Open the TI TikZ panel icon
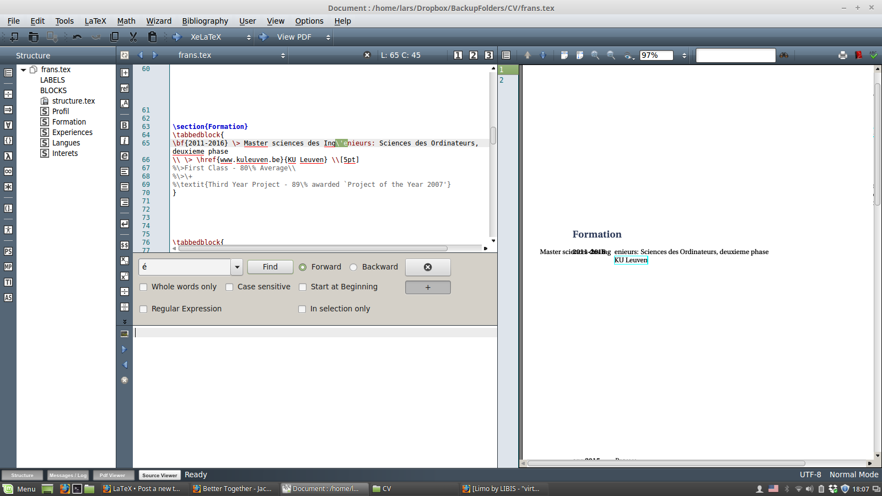 (8, 282)
